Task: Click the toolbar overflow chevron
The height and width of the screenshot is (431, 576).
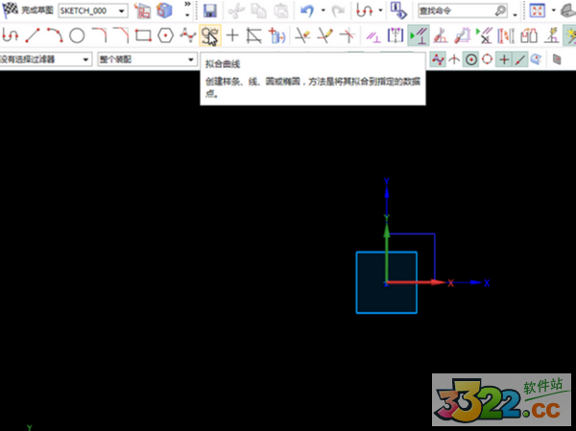Action: (186, 11)
